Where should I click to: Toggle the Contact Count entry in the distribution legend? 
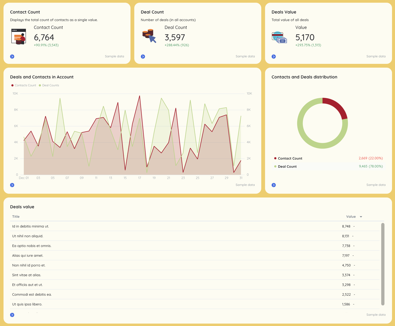(290, 158)
